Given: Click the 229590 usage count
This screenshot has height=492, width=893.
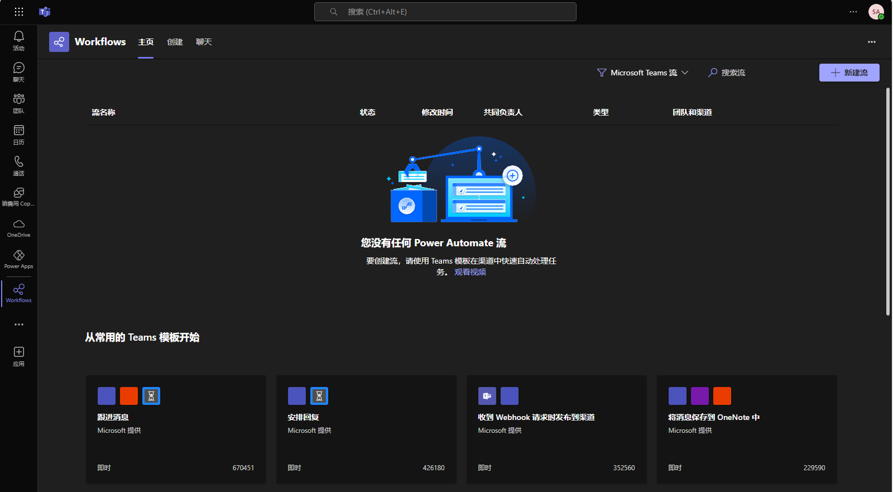Looking at the screenshot, I should [x=814, y=468].
